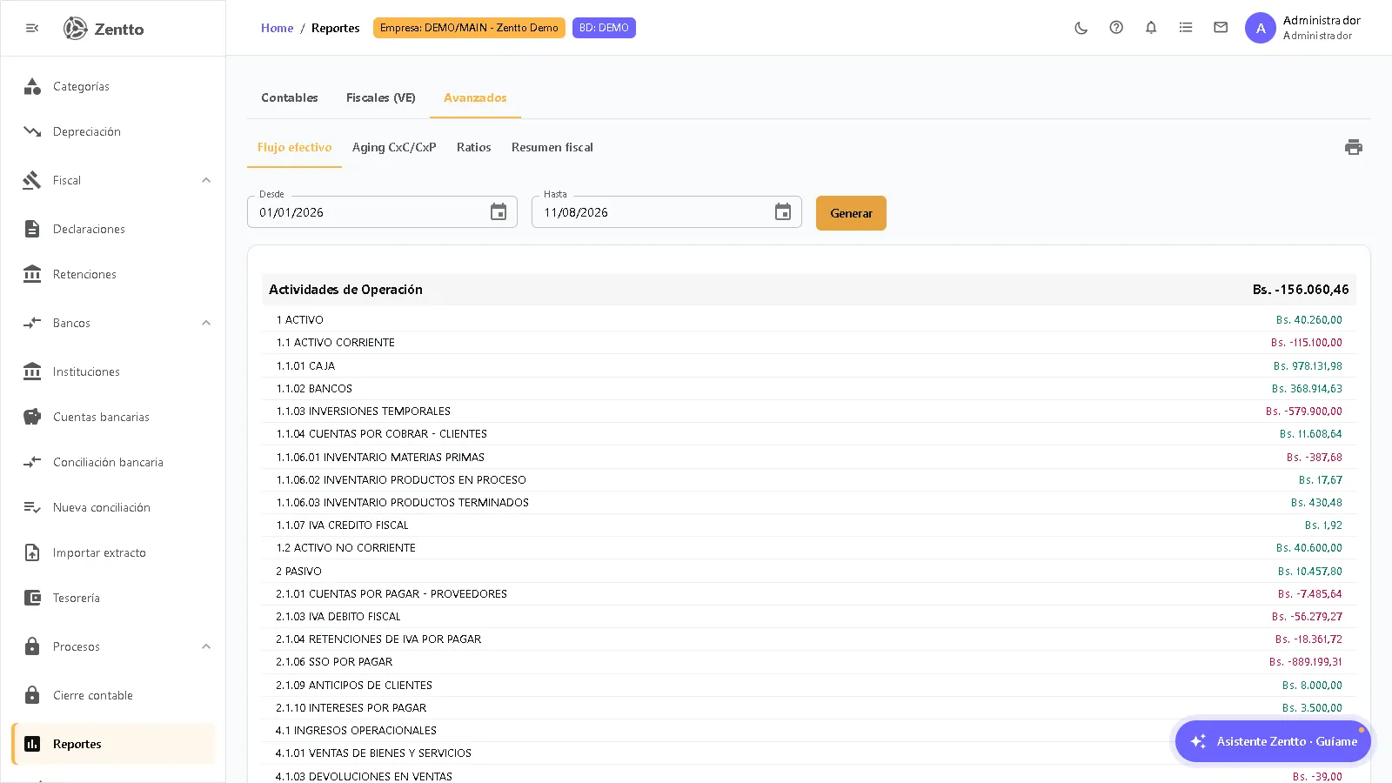Open the Ratios sub-tab
Screen dimensions: 1392x783
(474, 147)
